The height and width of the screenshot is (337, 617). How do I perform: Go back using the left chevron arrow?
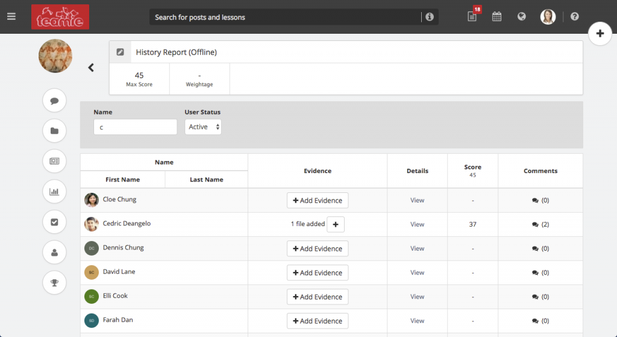tap(91, 68)
